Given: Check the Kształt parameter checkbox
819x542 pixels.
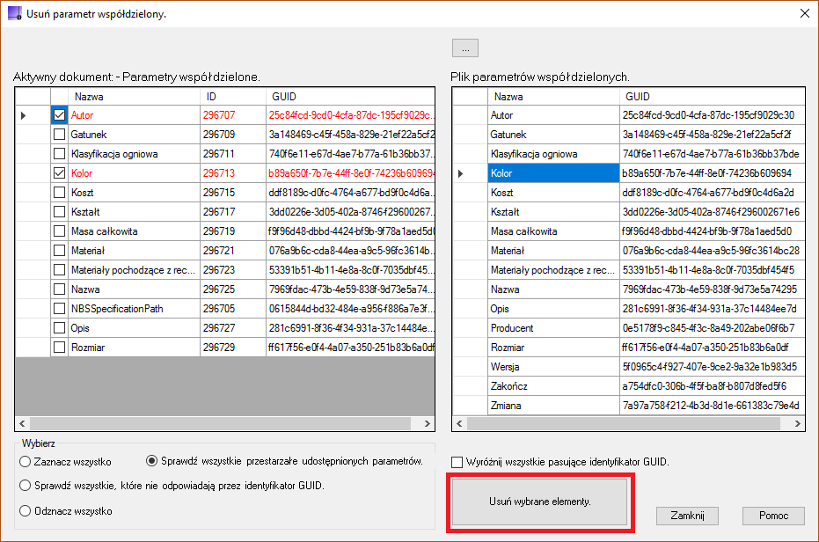Looking at the screenshot, I should pyautogui.click(x=60, y=212).
